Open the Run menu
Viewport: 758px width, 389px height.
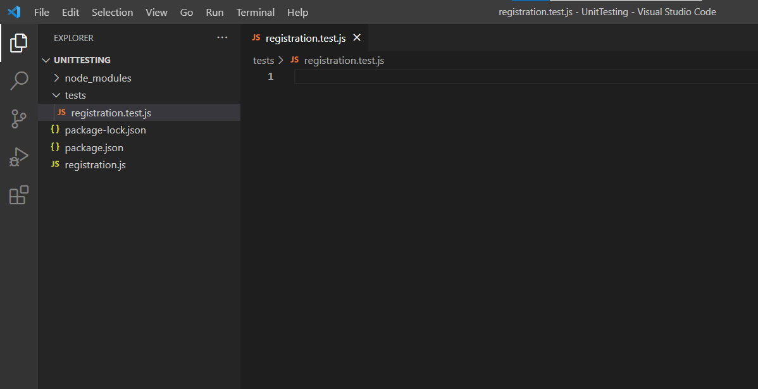tap(214, 12)
